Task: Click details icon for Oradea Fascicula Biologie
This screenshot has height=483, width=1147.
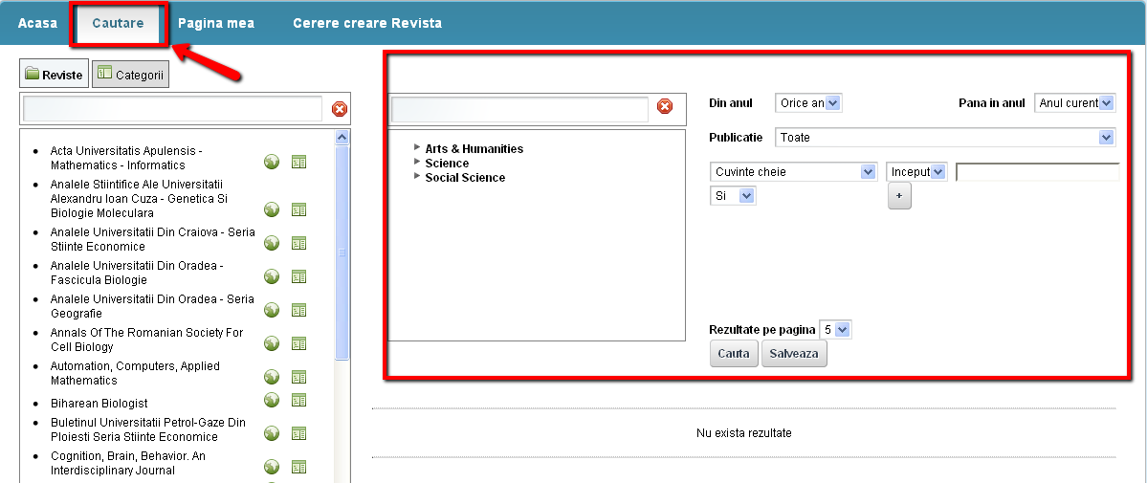Action: (298, 275)
